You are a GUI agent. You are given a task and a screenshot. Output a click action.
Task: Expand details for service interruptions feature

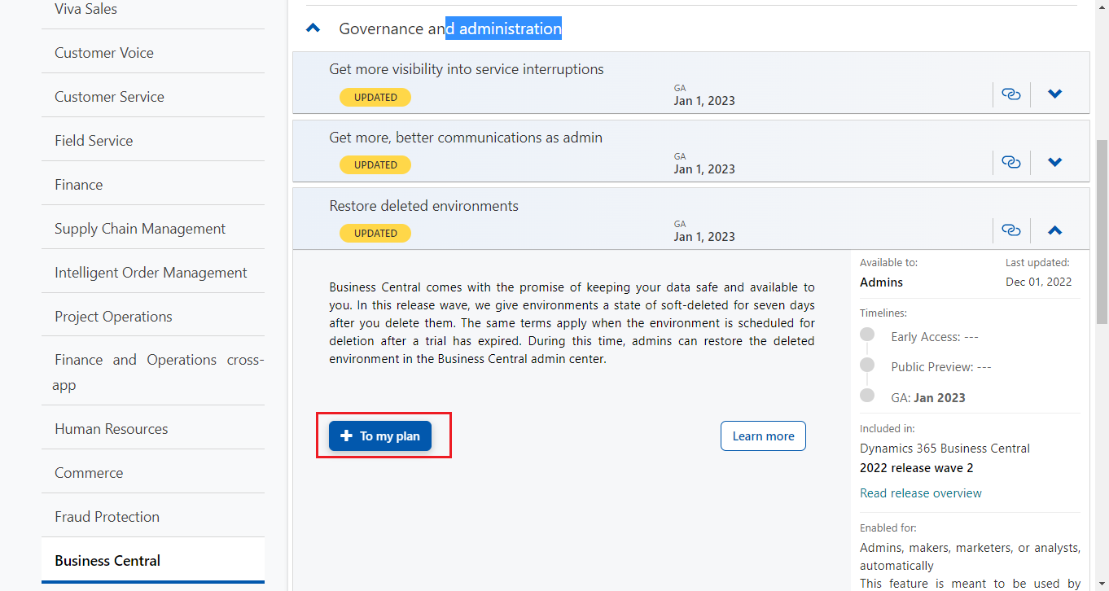tap(1054, 94)
